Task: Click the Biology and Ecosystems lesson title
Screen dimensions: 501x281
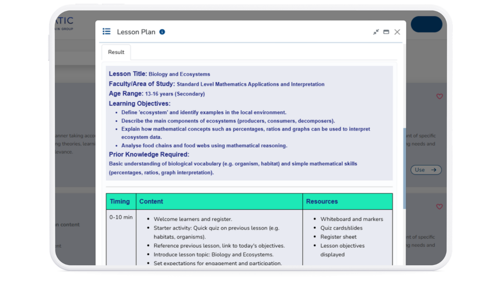Action: pyautogui.click(x=179, y=74)
